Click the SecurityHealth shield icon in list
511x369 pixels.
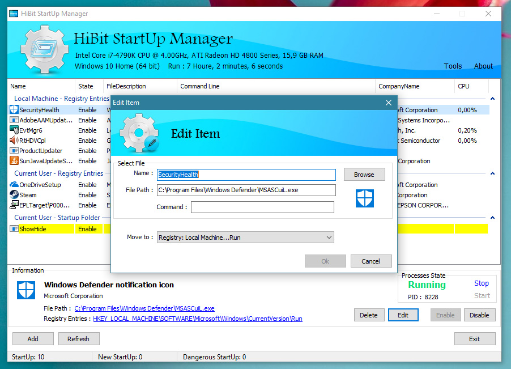(14, 110)
